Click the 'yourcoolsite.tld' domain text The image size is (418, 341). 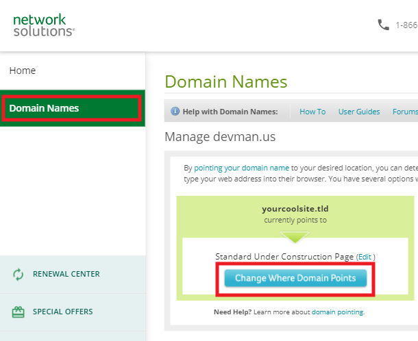click(x=295, y=209)
